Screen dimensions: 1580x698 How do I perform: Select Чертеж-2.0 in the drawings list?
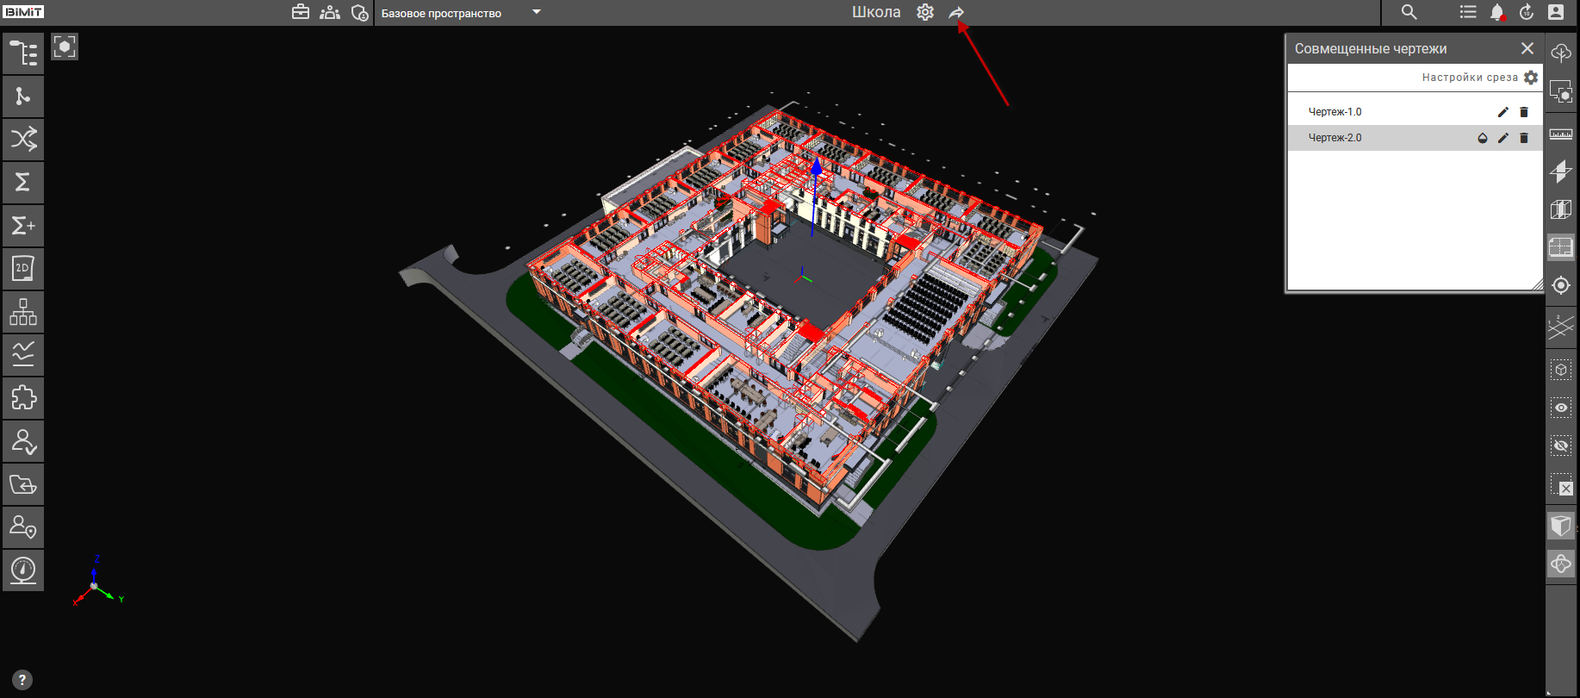[x=1335, y=138]
